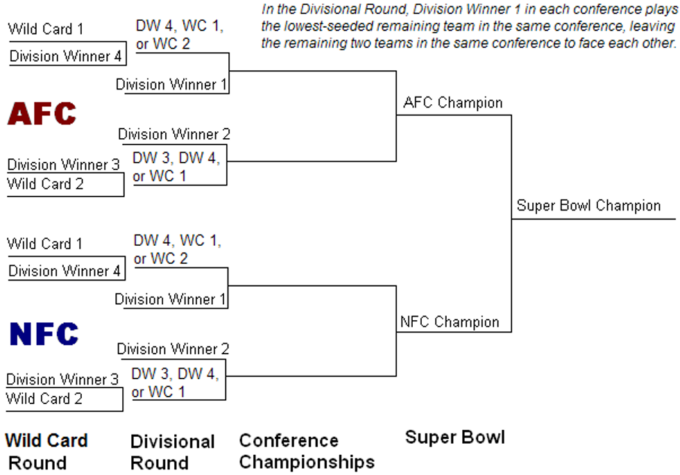Click the Wild Card Round heading
The image size is (680, 475).
pos(46,451)
